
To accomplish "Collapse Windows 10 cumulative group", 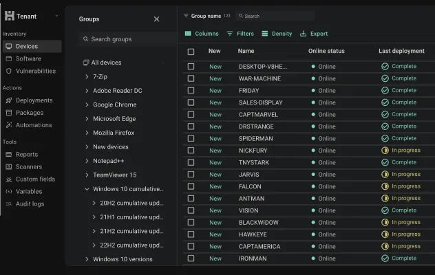I will 87,189.
